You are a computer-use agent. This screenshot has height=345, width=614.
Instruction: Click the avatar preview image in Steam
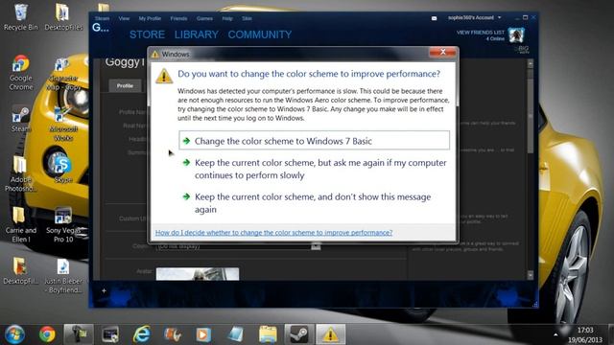click(198, 274)
